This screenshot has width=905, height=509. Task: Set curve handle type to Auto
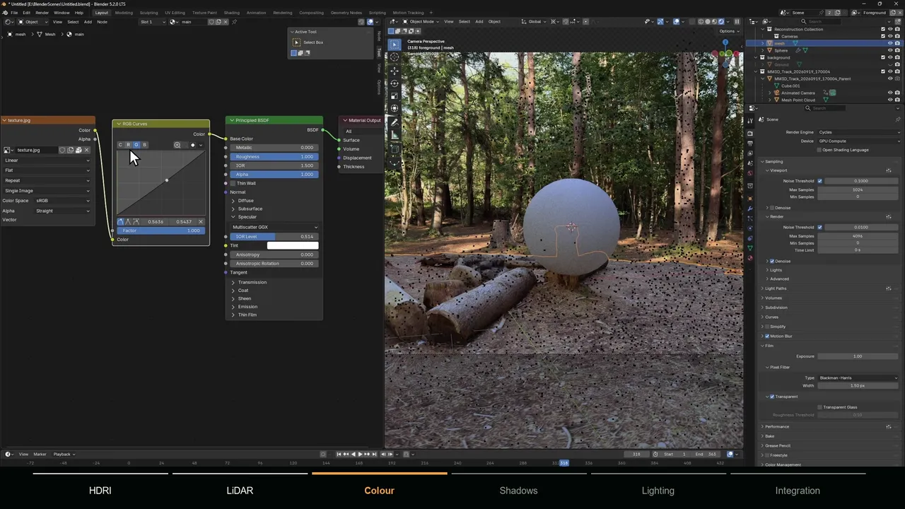tap(120, 222)
